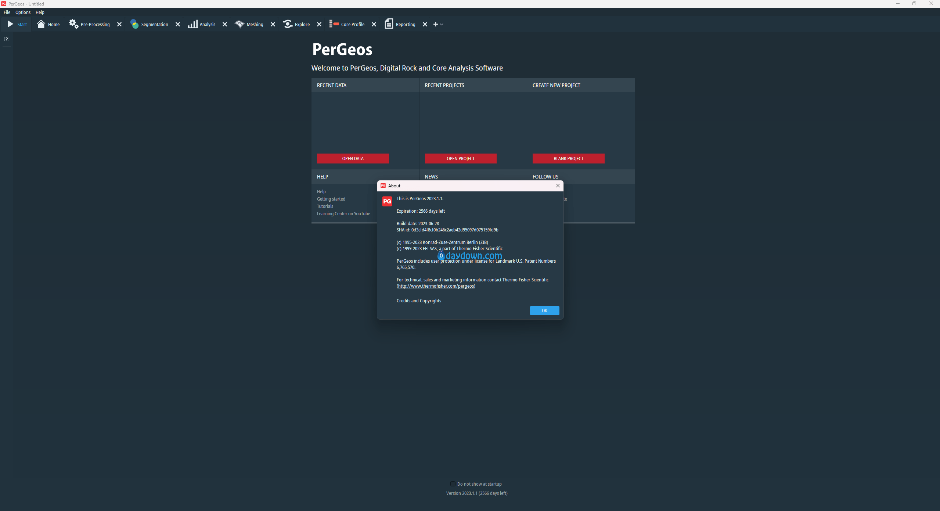Open the Help link under HELP
This screenshot has height=511, width=940.
tap(321, 192)
